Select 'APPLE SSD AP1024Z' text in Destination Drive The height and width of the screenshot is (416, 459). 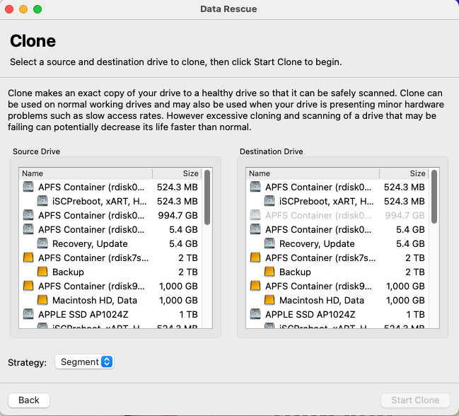pyautogui.click(x=310, y=314)
